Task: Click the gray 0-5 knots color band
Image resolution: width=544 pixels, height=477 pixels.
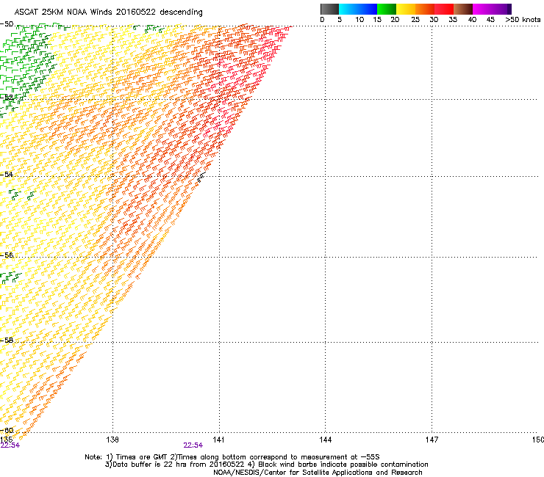Action: (329, 9)
